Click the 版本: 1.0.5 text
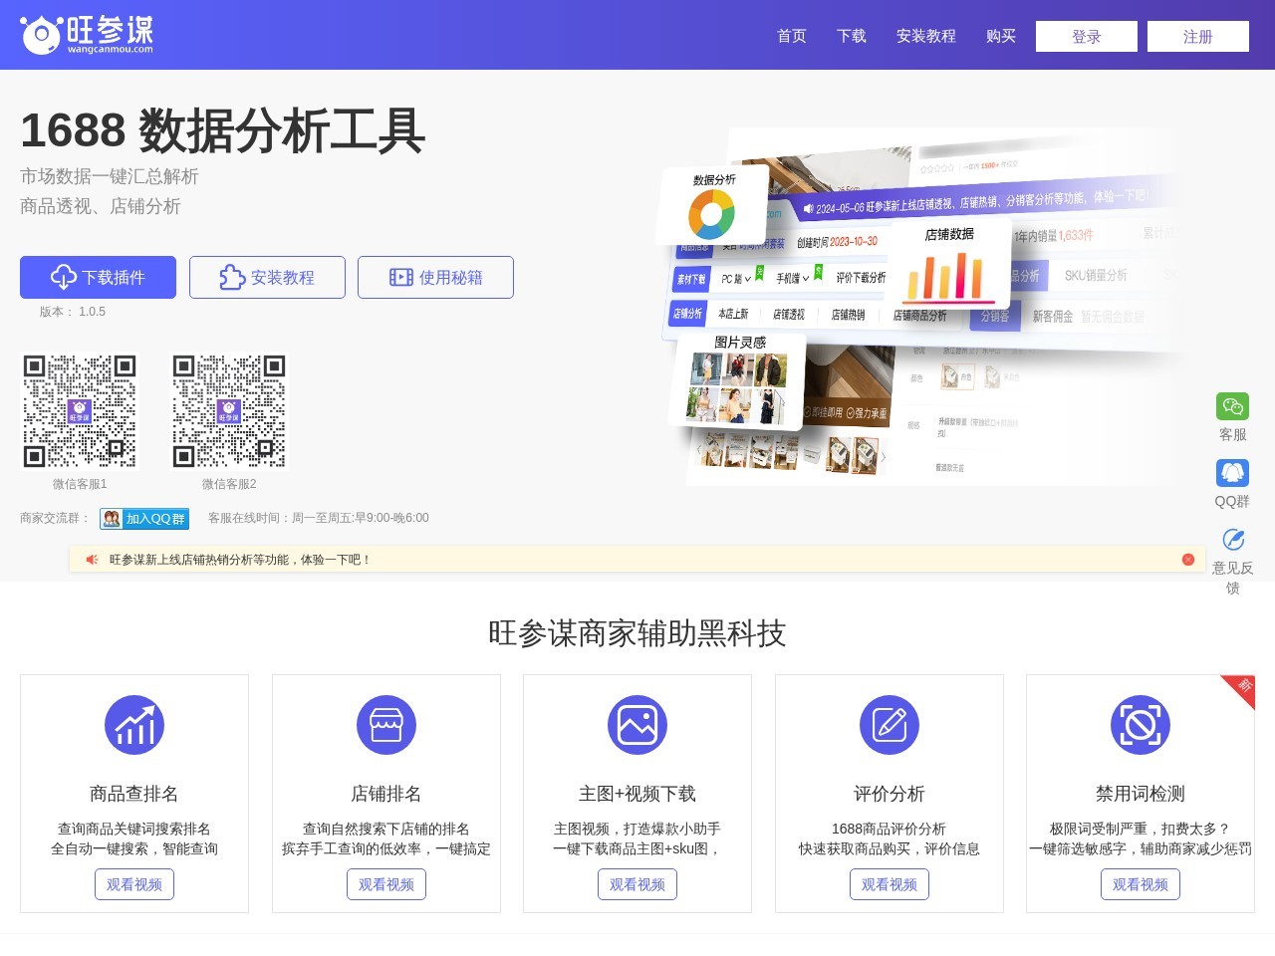The image size is (1275, 956). point(73,312)
